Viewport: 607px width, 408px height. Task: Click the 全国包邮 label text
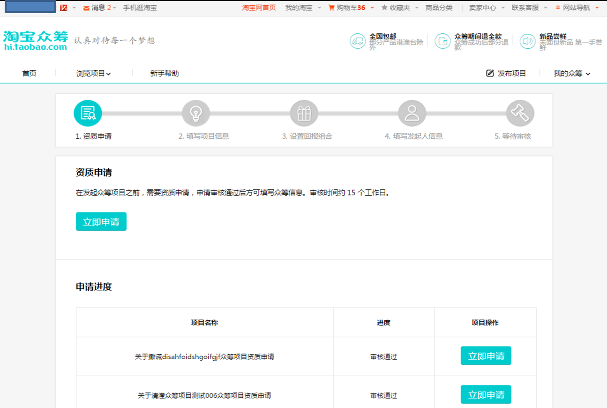383,36
